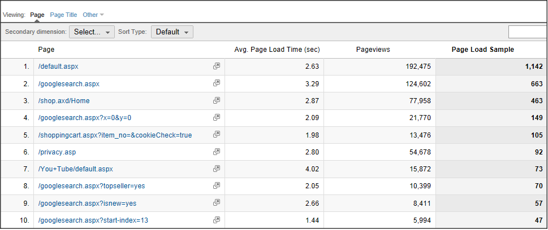
Task: Click the open-link icon beside /googlesearch.aspx
Action: [x=216, y=83]
